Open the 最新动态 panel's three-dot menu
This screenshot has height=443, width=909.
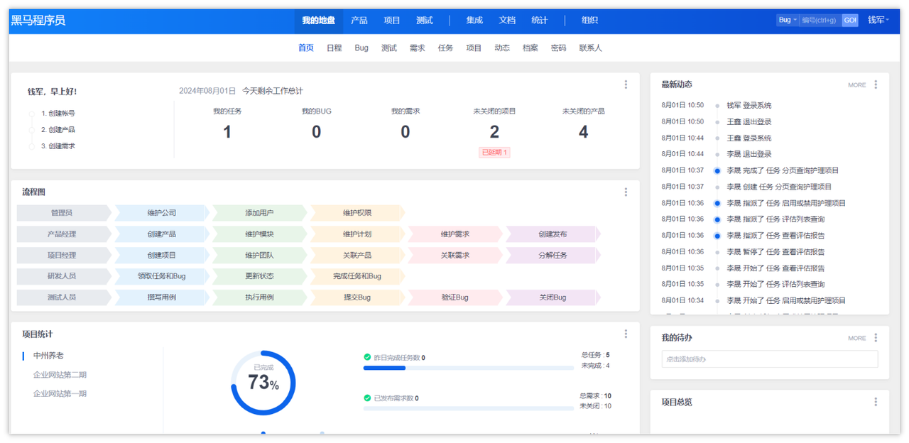876,84
